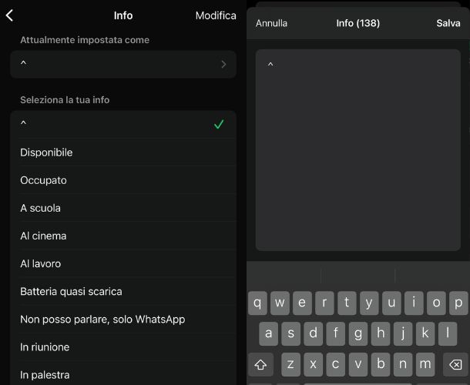Image resolution: width=470 pixels, height=385 pixels.
Task: Tap the j key
Action: click(403, 333)
